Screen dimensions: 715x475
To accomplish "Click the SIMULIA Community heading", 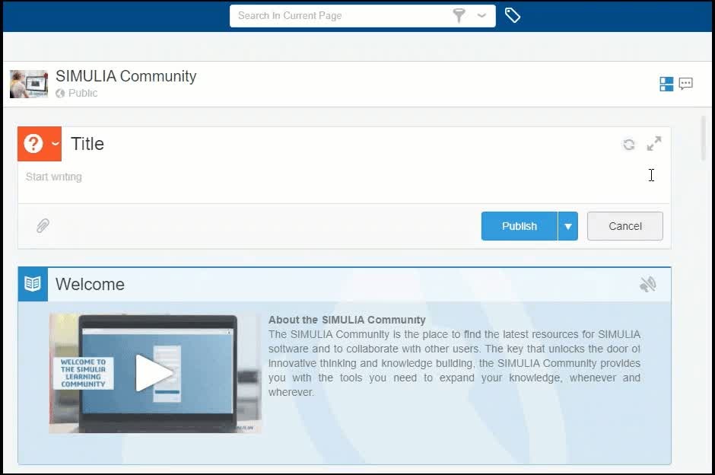I will 126,76.
